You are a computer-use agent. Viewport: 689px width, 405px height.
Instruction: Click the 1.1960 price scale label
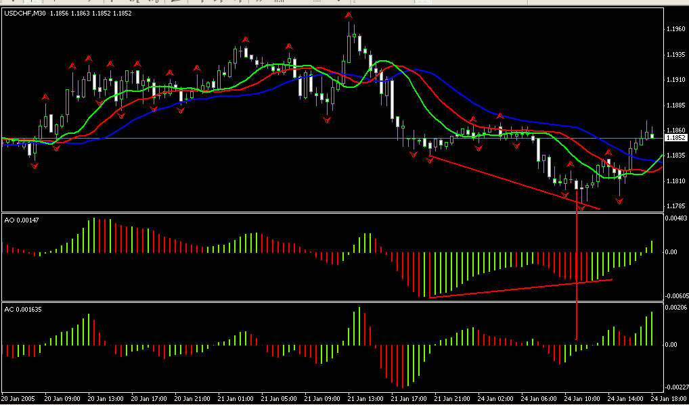[x=675, y=29]
